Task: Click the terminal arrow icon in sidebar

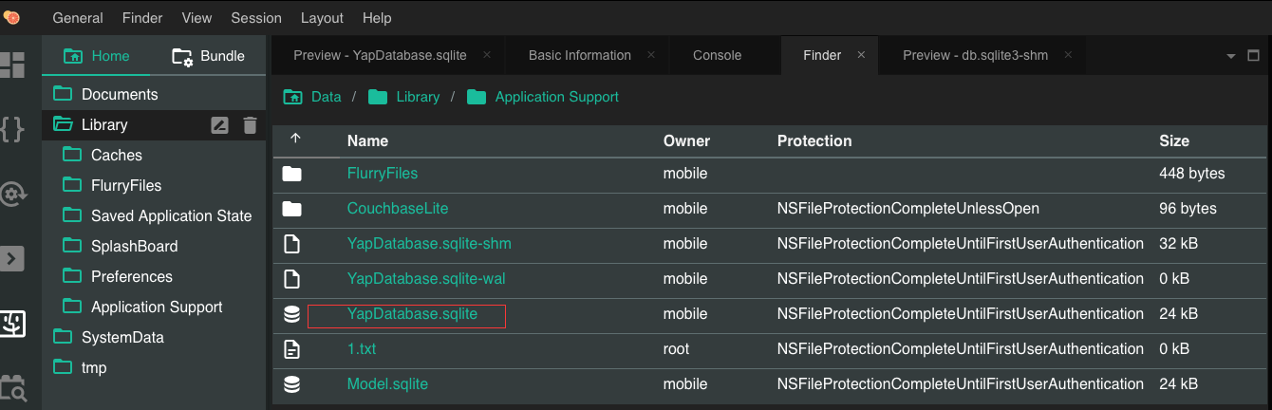Action: (12, 258)
